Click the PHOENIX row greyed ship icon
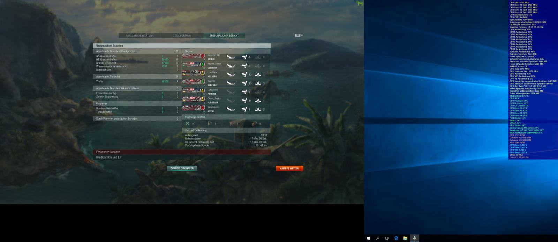 [231, 92]
